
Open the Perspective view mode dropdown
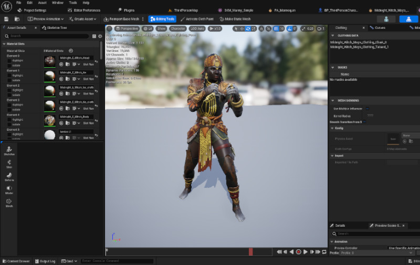click(127, 29)
